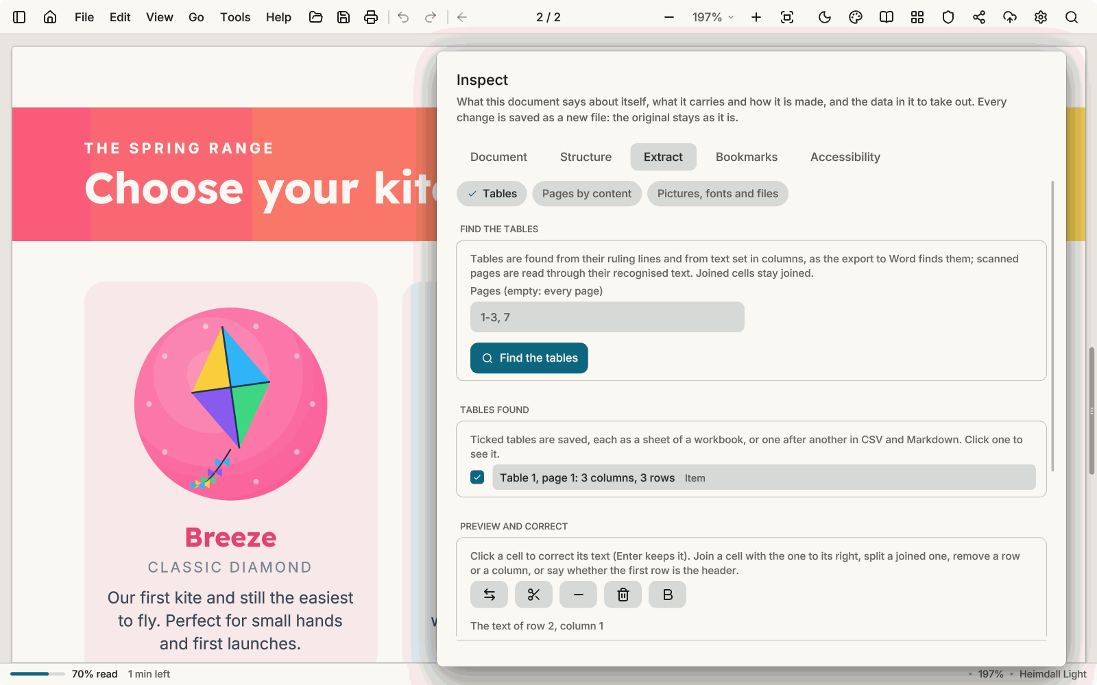Switch to the Document tab
Viewport: 1097px width, 685px height.
point(498,157)
